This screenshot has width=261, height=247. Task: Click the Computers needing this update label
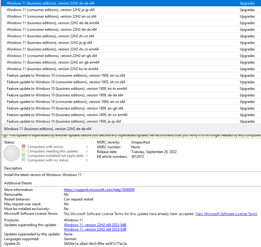(53, 151)
